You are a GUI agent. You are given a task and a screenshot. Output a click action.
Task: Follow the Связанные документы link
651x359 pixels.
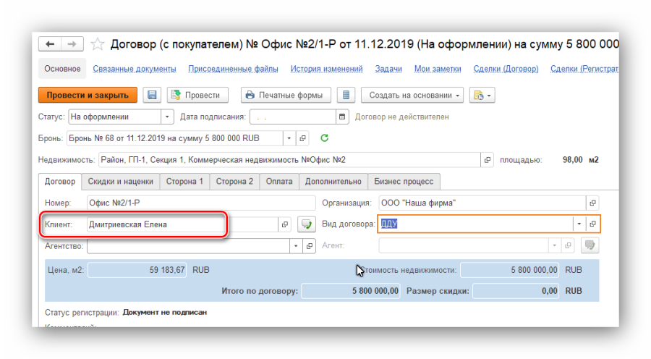click(x=135, y=69)
